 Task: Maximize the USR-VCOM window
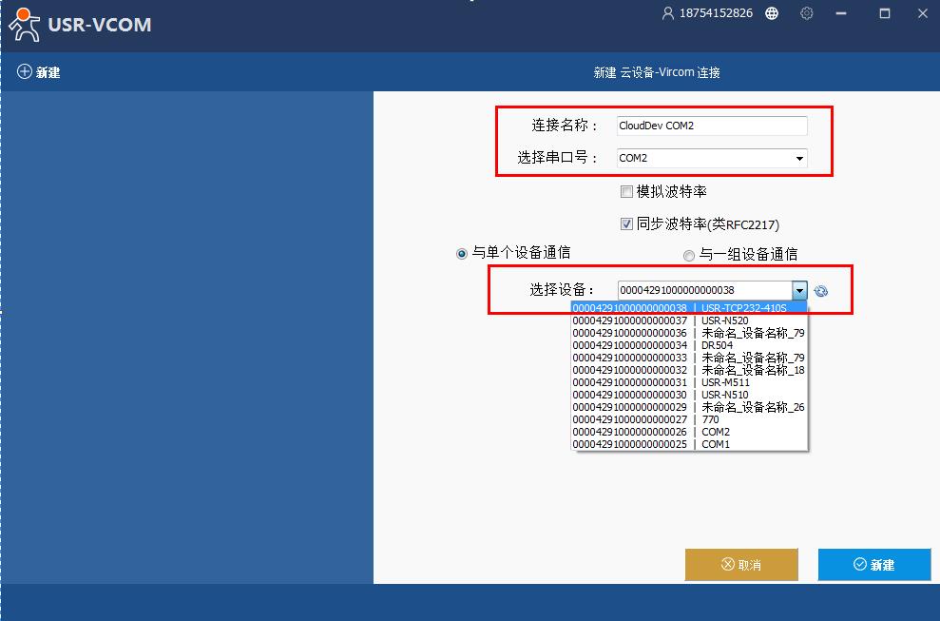(x=885, y=13)
